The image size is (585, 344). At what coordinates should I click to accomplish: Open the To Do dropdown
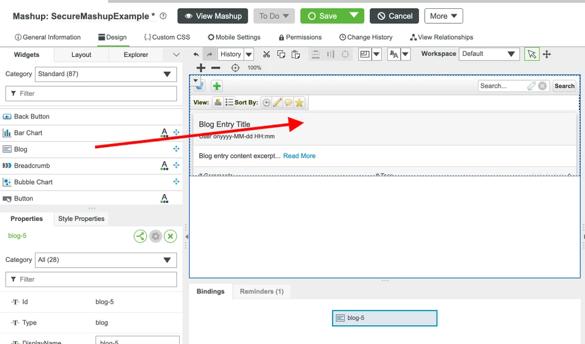tap(274, 16)
